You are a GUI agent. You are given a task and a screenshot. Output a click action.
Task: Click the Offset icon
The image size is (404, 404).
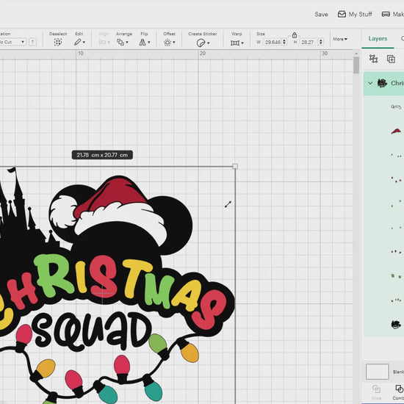(167, 43)
